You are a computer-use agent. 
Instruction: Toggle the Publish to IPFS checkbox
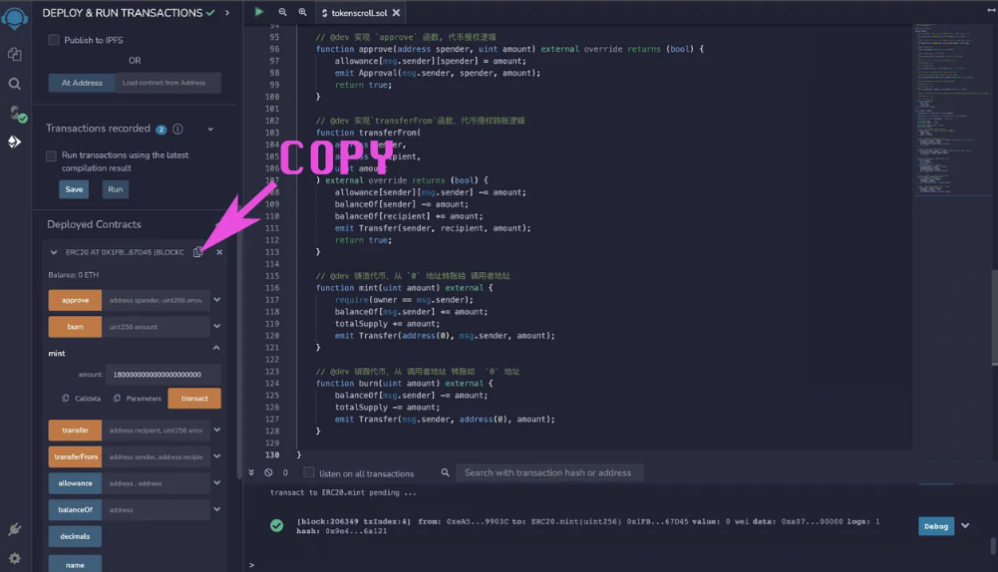click(54, 40)
